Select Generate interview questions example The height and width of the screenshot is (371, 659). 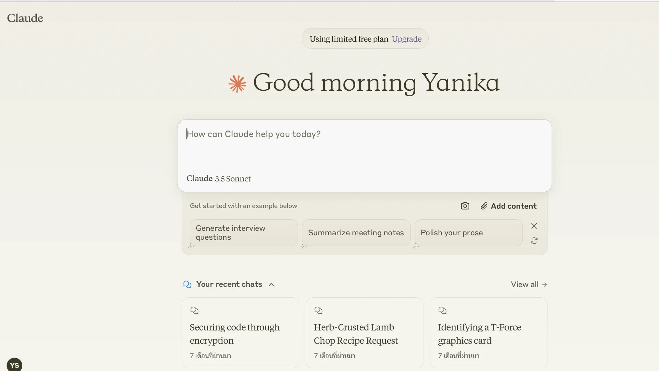click(243, 233)
